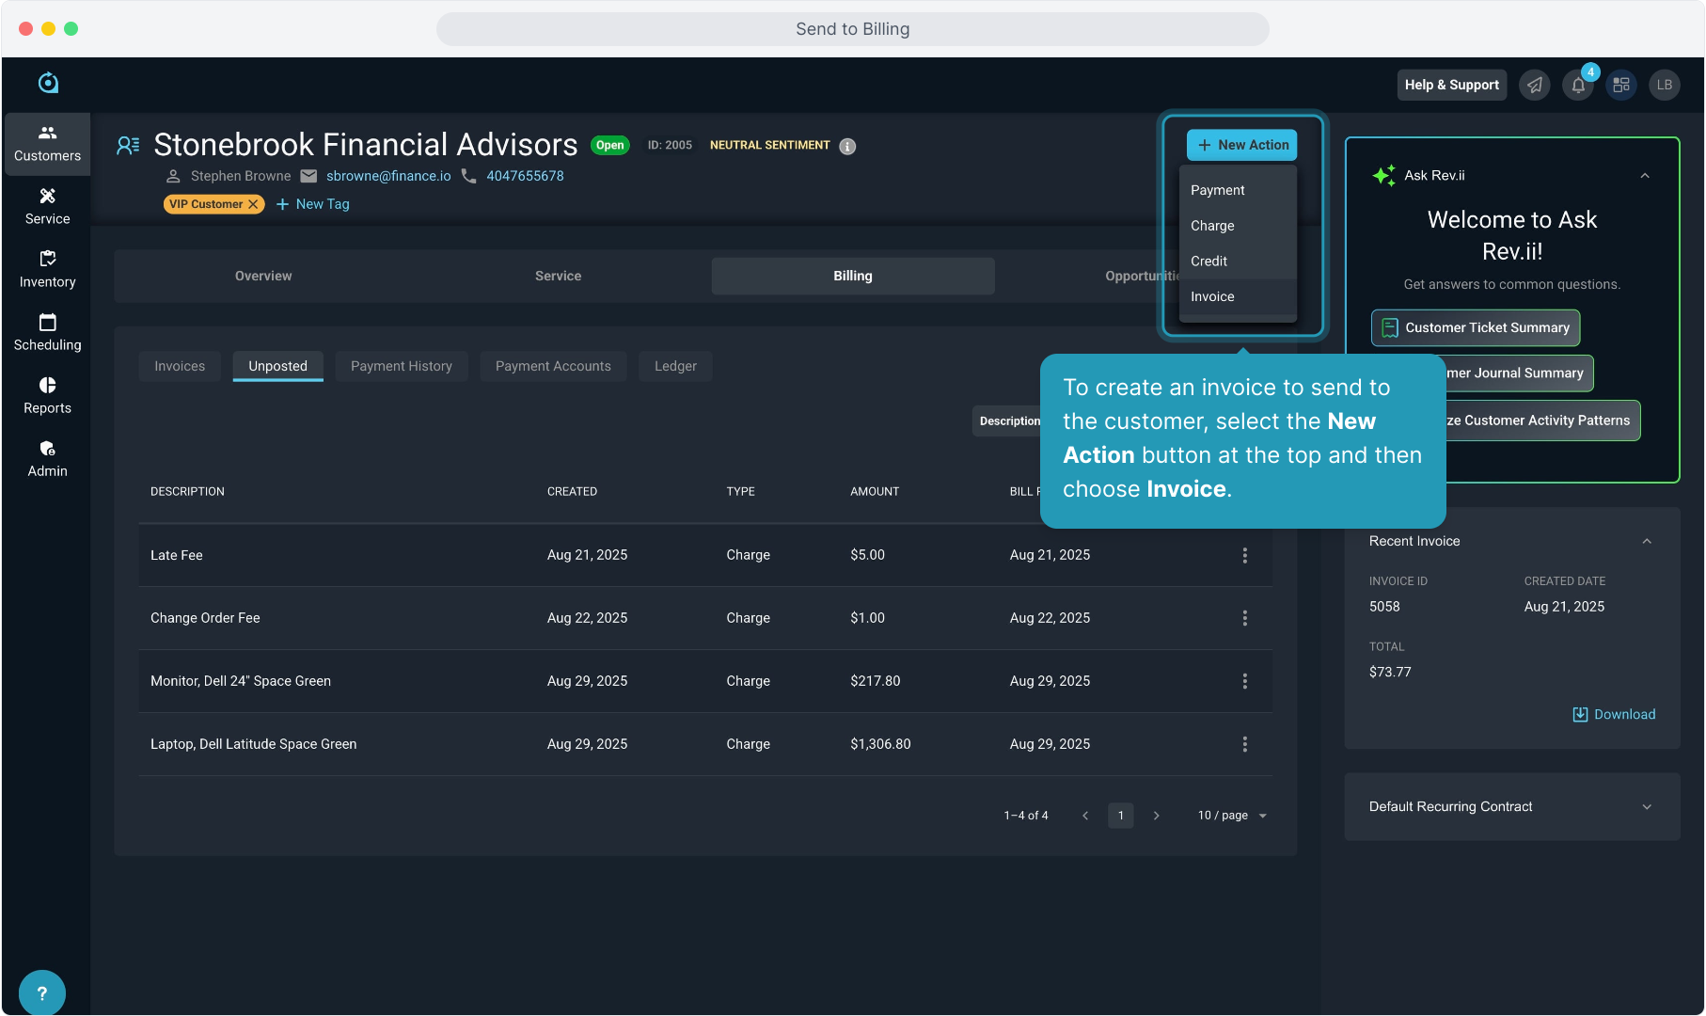This screenshot has width=1706, height=1016.
Task: Click the neutral sentiment info icon
Action: click(x=847, y=147)
